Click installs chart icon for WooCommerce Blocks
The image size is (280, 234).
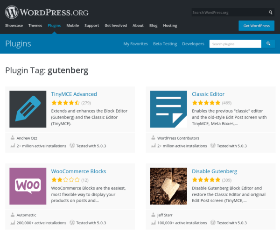(x=13, y=223)
